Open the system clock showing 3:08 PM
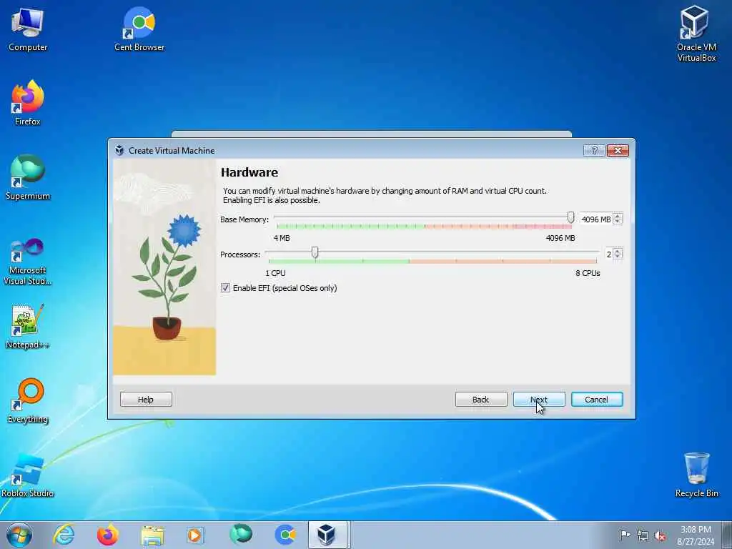The height and width of the screenshot is (549, 732). click(x=696, y=535)
